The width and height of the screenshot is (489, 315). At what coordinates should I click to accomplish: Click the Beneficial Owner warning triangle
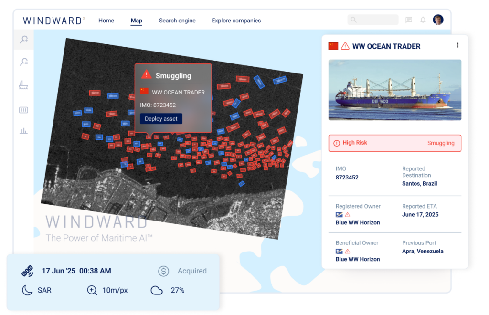pyautogui.click(x=348, y=251)
